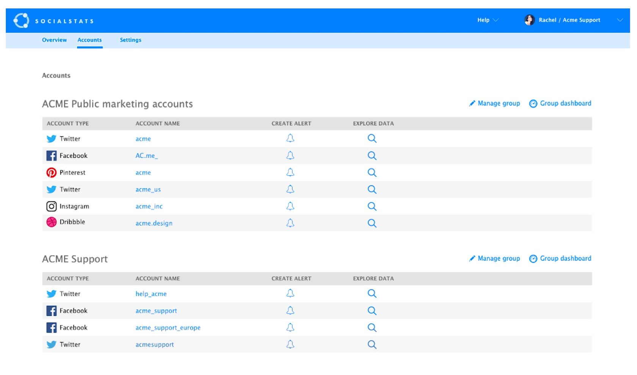
Task: Open the Settings tab
Action: click(130, 40)
